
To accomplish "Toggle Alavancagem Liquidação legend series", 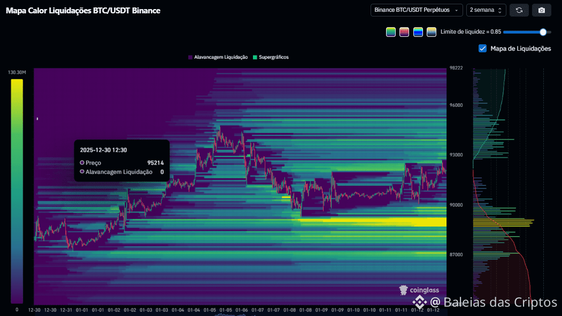I will coord(218,57).
